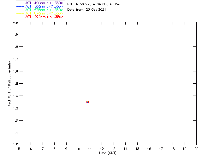The image size is (202, 161).
Task: Click the PML station location text
Action: pyautogui.click(x=94, y=4)
